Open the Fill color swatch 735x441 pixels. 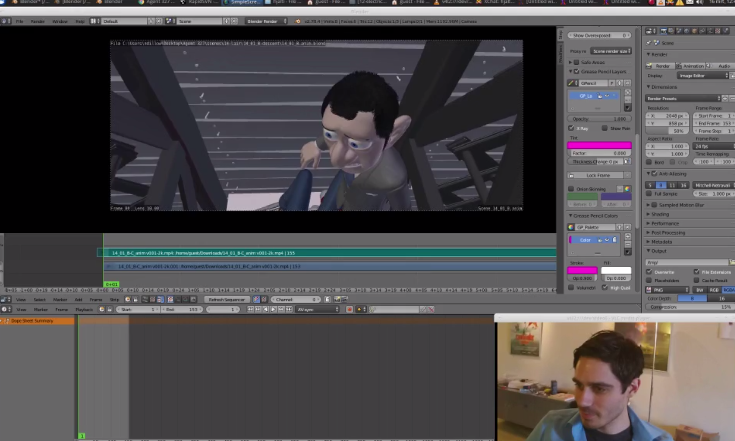pyautogui.click(x=616, y=271)
